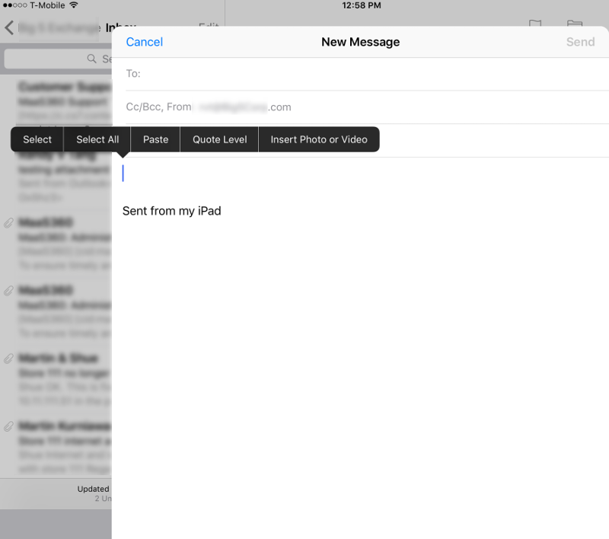Tap the Inbox search field
Screen dimensions: 609x539
click(58, 59)
